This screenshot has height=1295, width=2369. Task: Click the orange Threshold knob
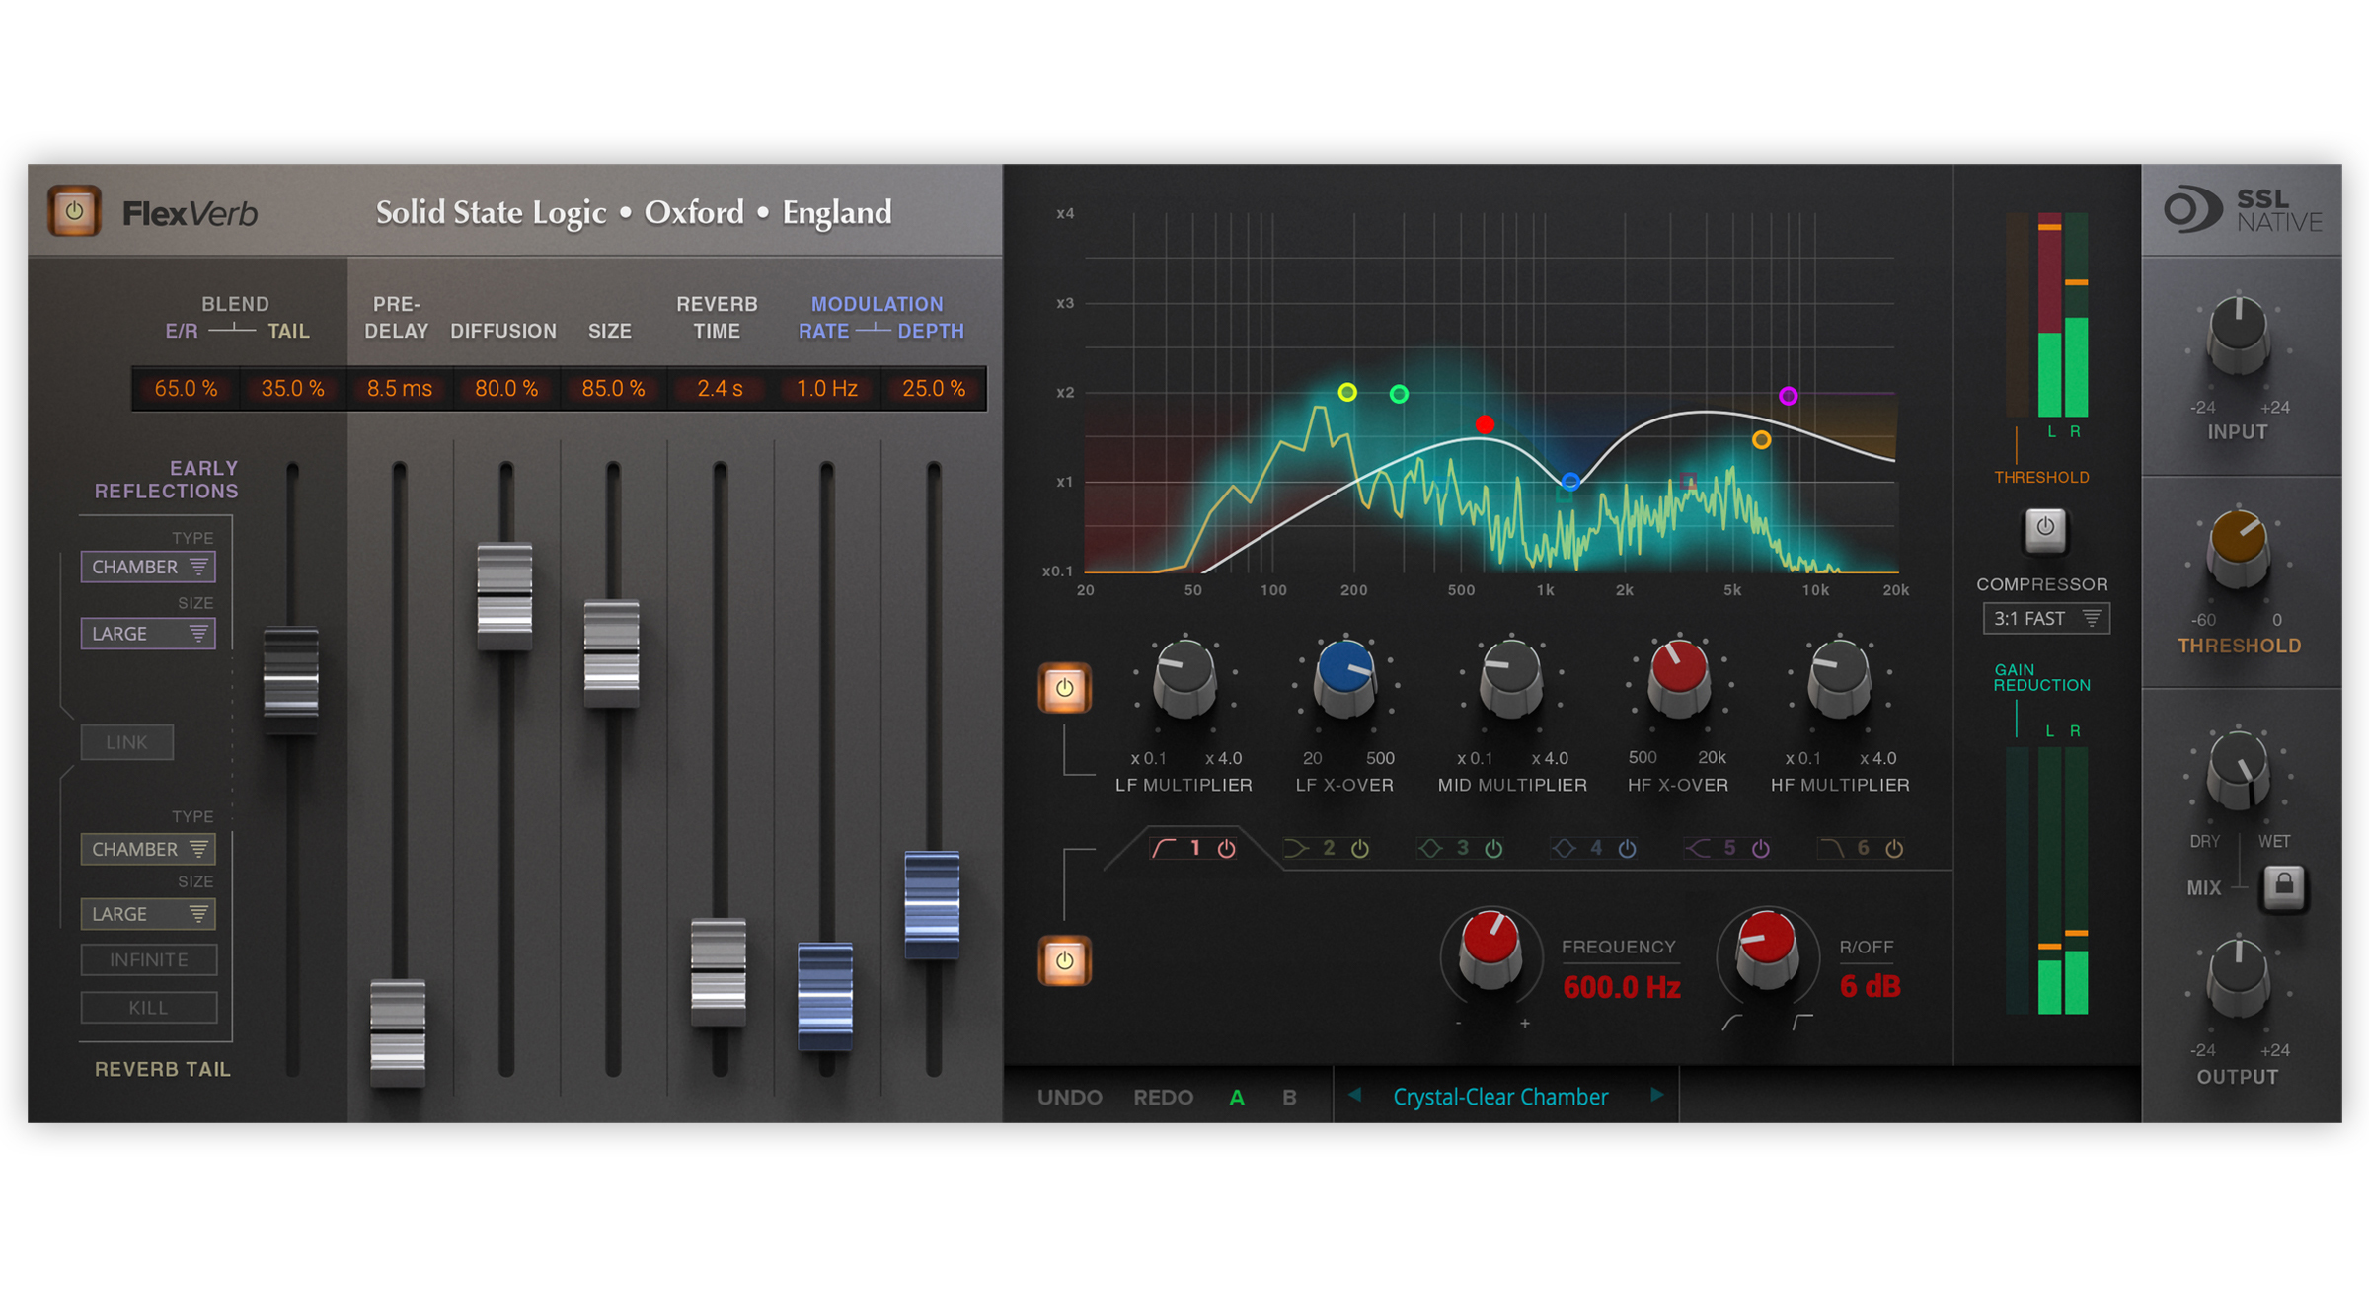pos(2238,549)
